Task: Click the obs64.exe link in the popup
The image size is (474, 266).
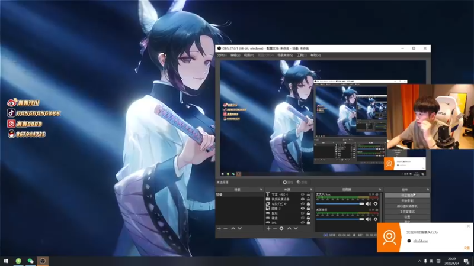Action: tap(420, 241)
